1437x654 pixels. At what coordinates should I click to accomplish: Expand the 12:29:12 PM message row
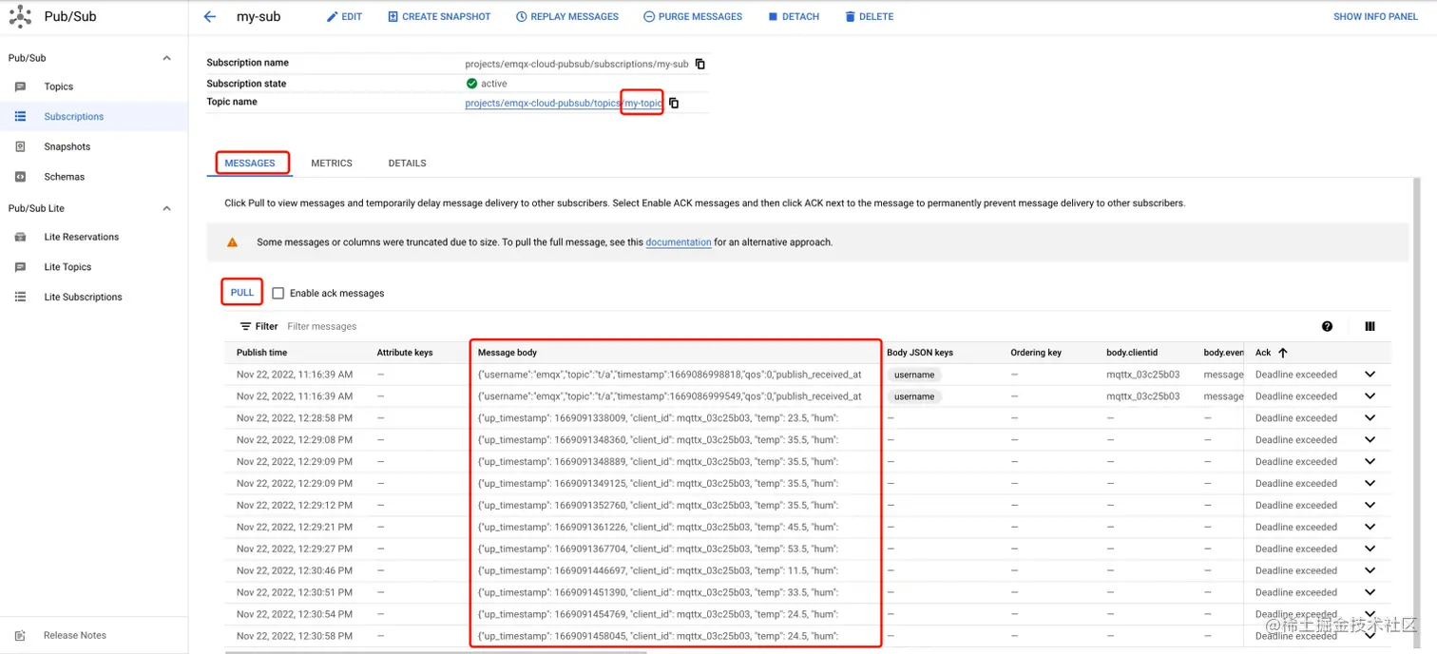click(x=1370, y=506)
